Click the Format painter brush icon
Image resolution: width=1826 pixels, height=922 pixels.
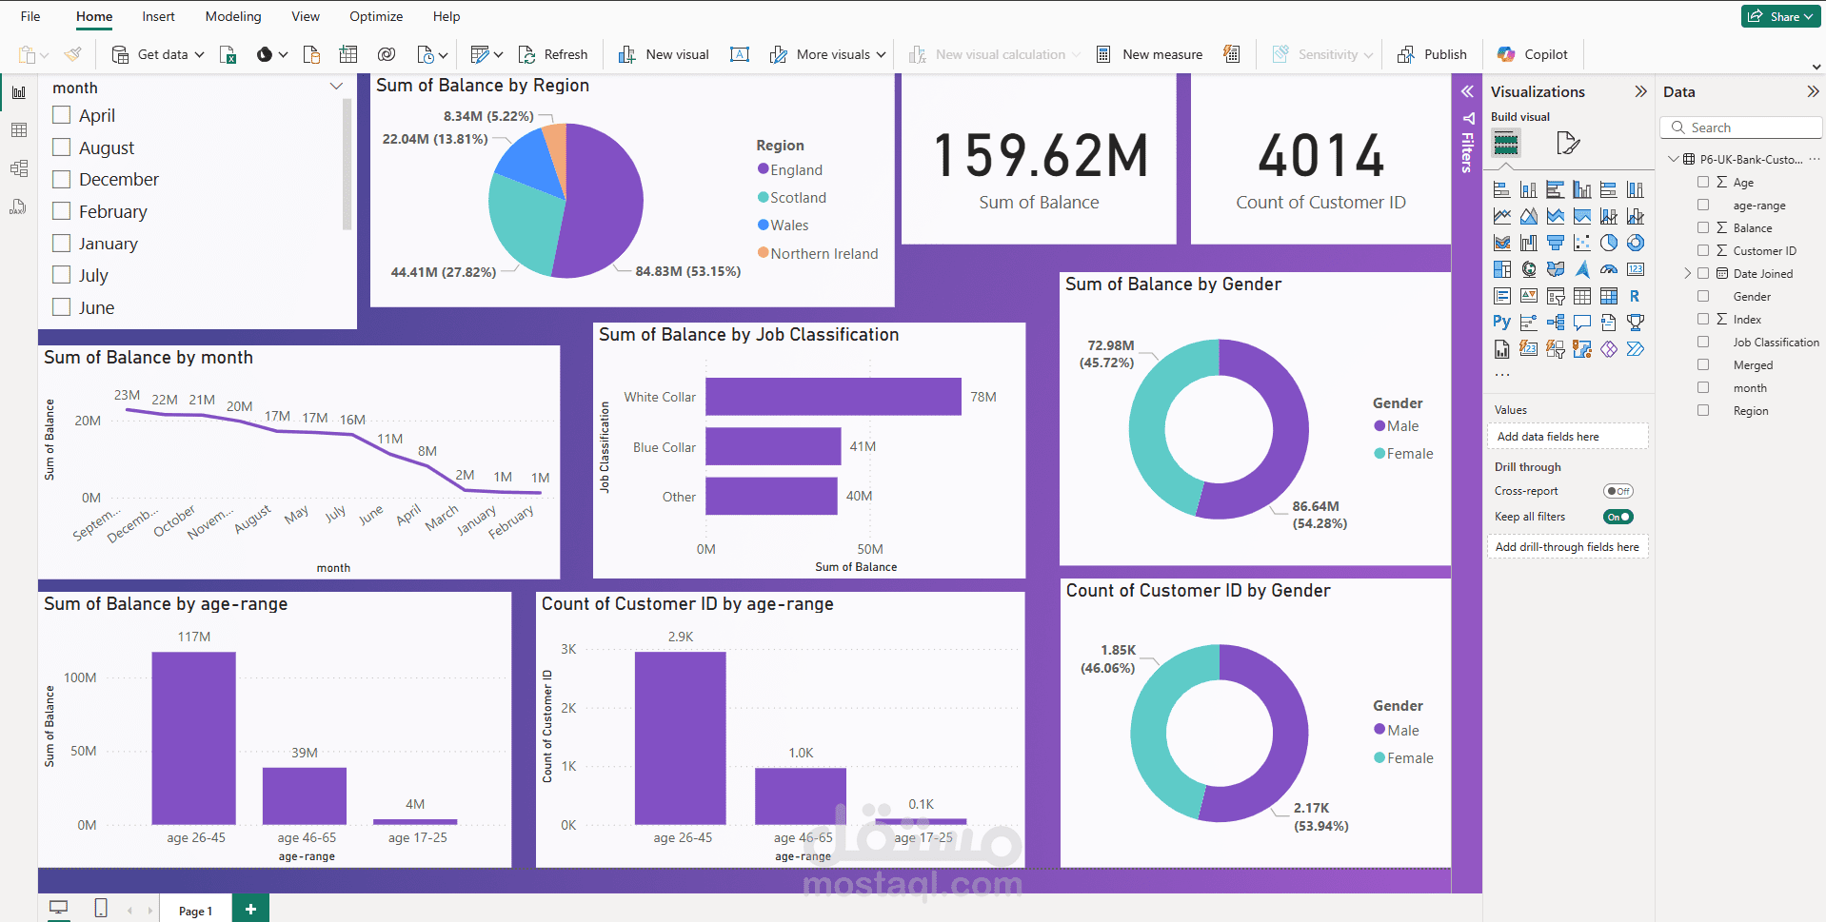[73, 53]
